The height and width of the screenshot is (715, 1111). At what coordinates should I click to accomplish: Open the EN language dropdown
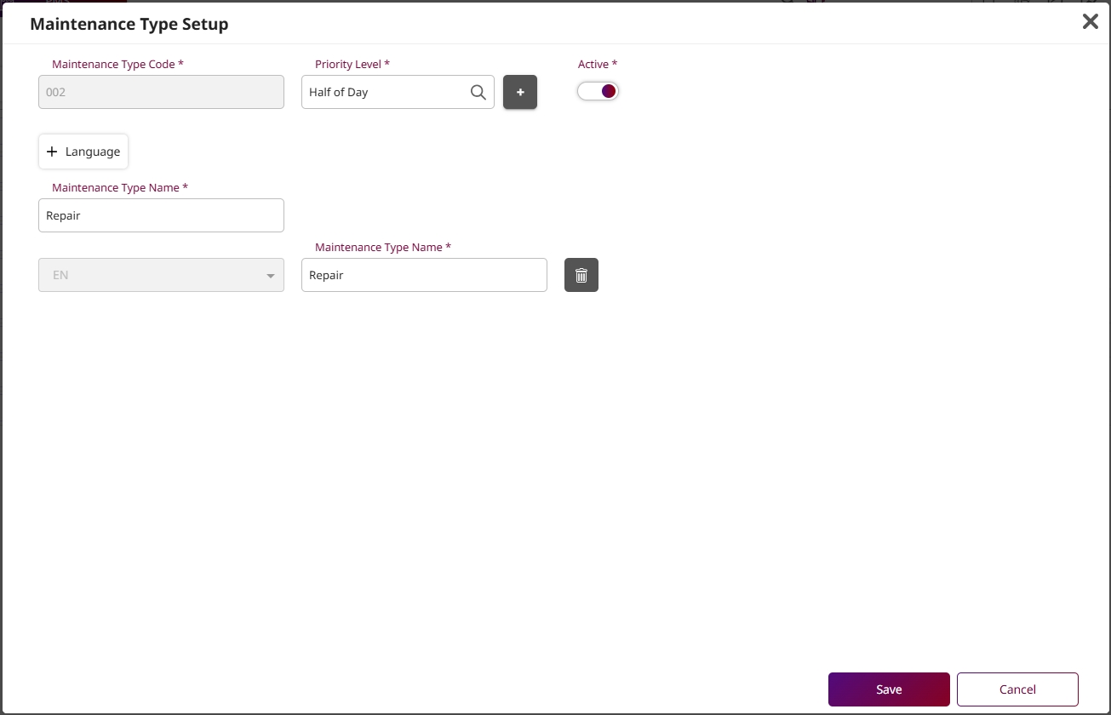pos(161,276)
